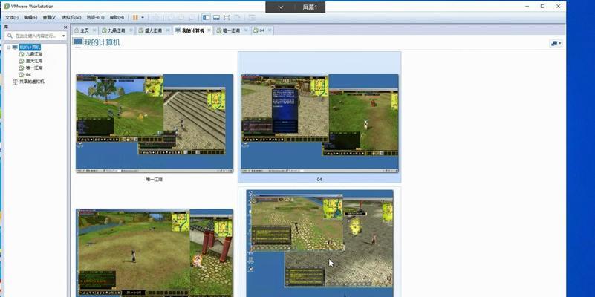Close the 唯一江湖 tab
The height and width of the screenshot is (297, 595).
click(x=246, y=30)
